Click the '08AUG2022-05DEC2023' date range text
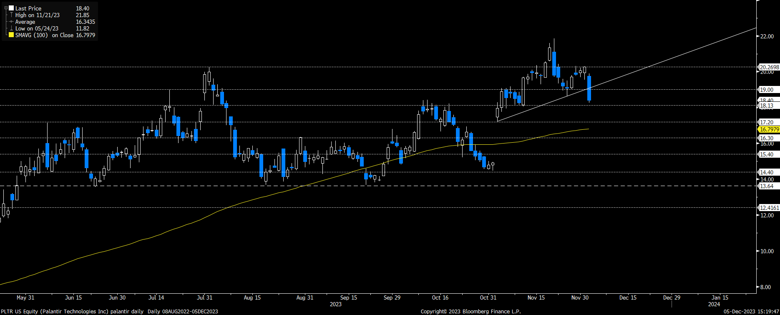 click(x=189, y=311)
